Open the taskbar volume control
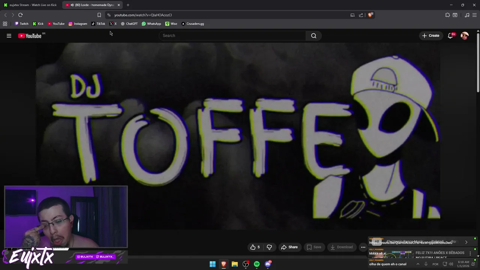Viewport: 480px width, 270px height. point(451,264)
